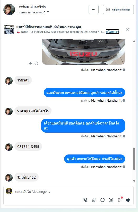138x212 pixels.
Task: Open the emoji picker in composer
Action: click(111, 200)
